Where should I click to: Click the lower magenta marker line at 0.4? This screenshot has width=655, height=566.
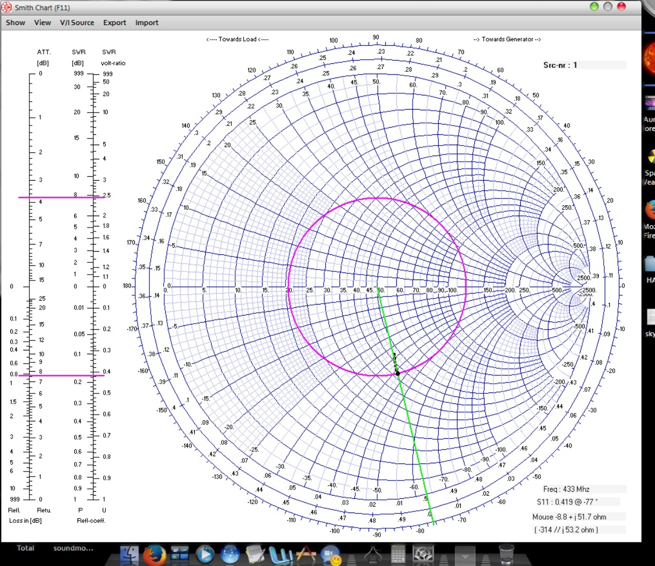tap(61, 376)
